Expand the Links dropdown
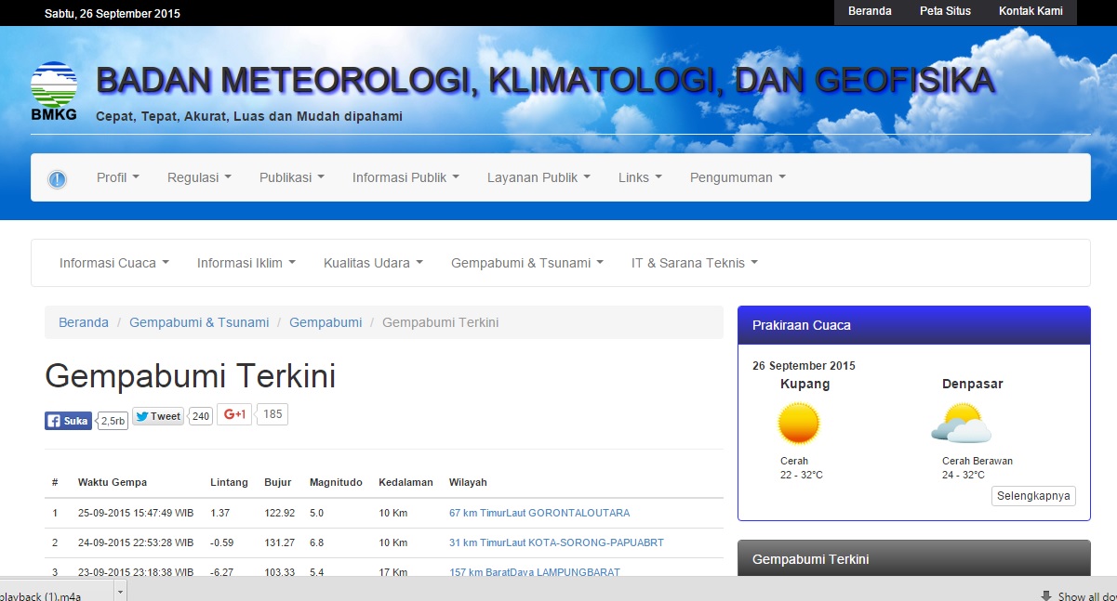The image size is (1117, 601). click(x=640, y=177)
